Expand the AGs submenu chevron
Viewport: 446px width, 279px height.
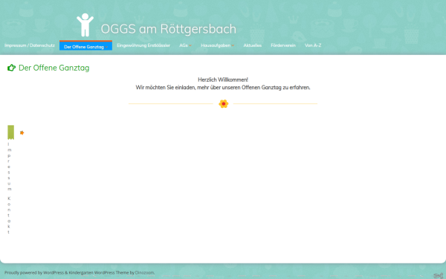tap(190, 45)
